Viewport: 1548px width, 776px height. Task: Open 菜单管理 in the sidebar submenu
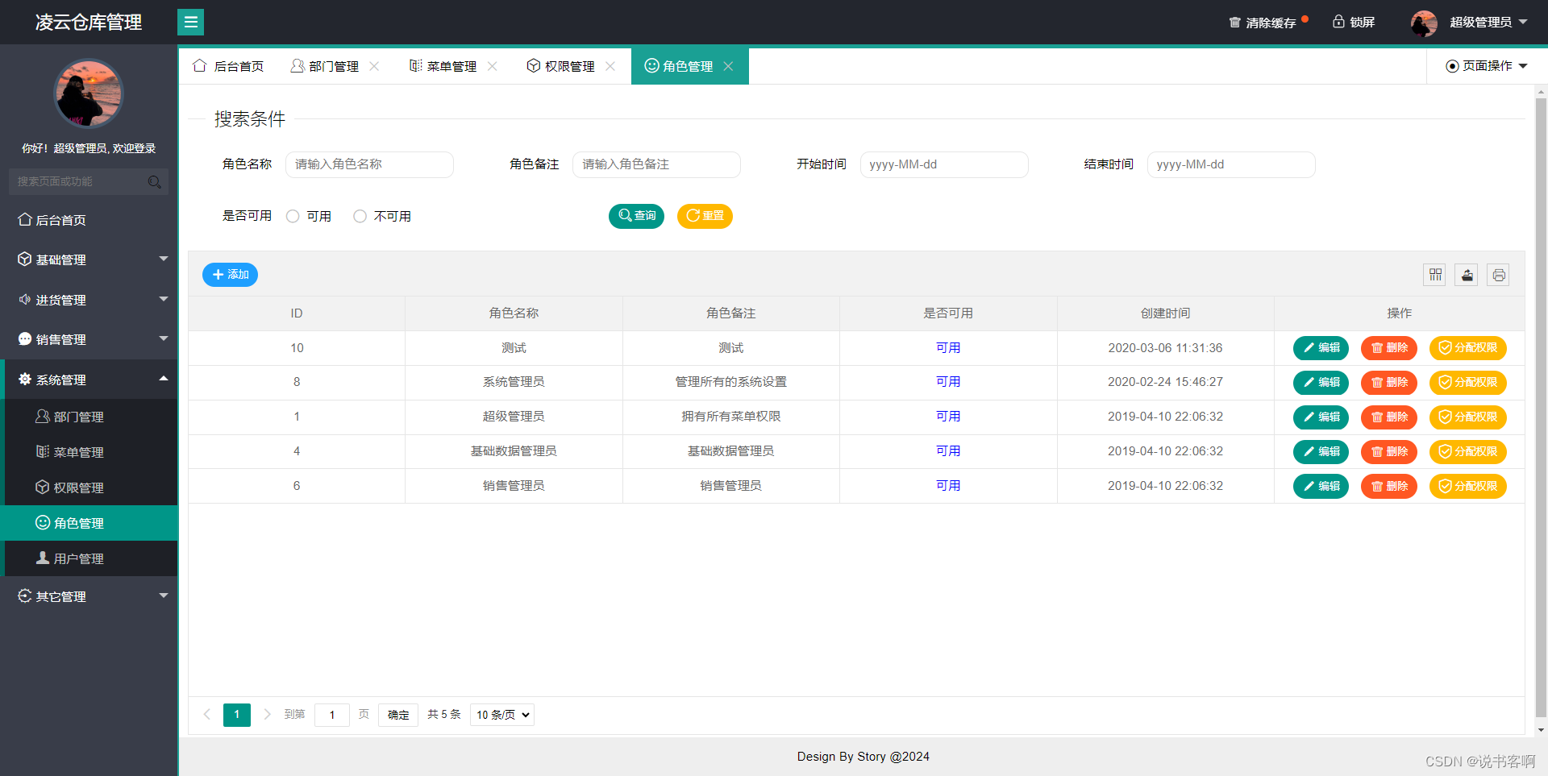point(90,452)
